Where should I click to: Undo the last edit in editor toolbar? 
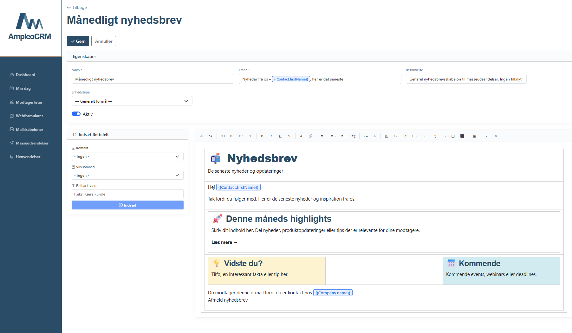coord(202,136)
